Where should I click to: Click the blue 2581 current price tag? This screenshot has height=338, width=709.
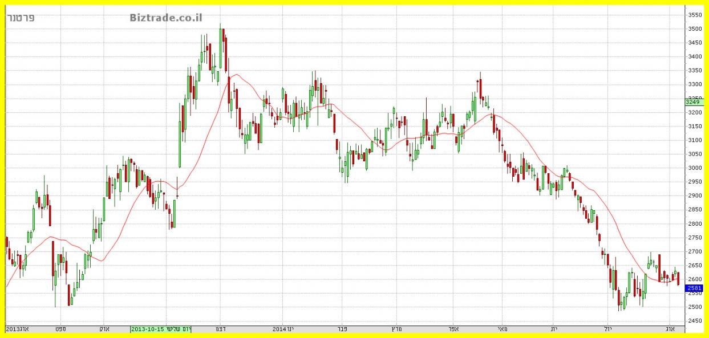[694, 288]
